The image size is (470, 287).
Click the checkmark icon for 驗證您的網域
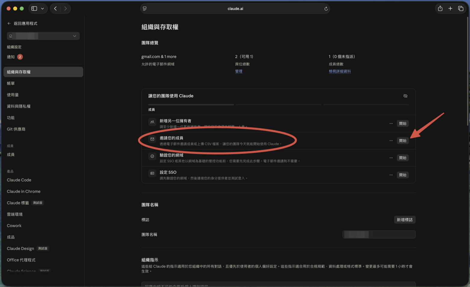[152, 156]
